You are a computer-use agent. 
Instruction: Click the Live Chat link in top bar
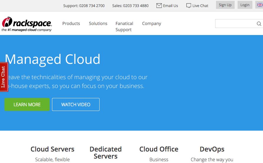(200, 6)
